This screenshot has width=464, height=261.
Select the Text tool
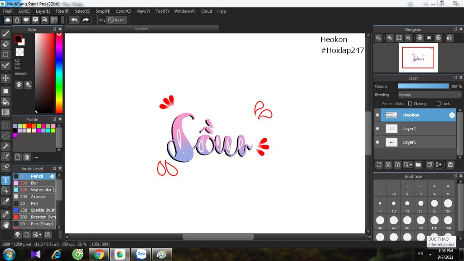(x=5, y=180)
